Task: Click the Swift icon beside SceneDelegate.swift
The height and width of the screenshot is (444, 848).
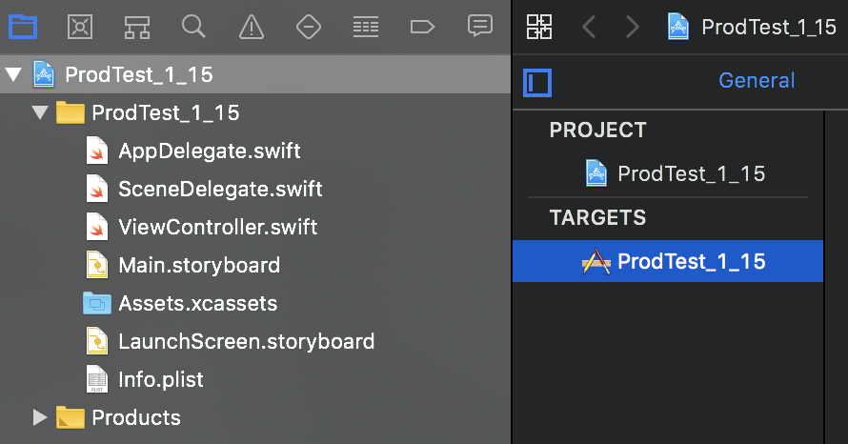Action: [x=97, y=189]
